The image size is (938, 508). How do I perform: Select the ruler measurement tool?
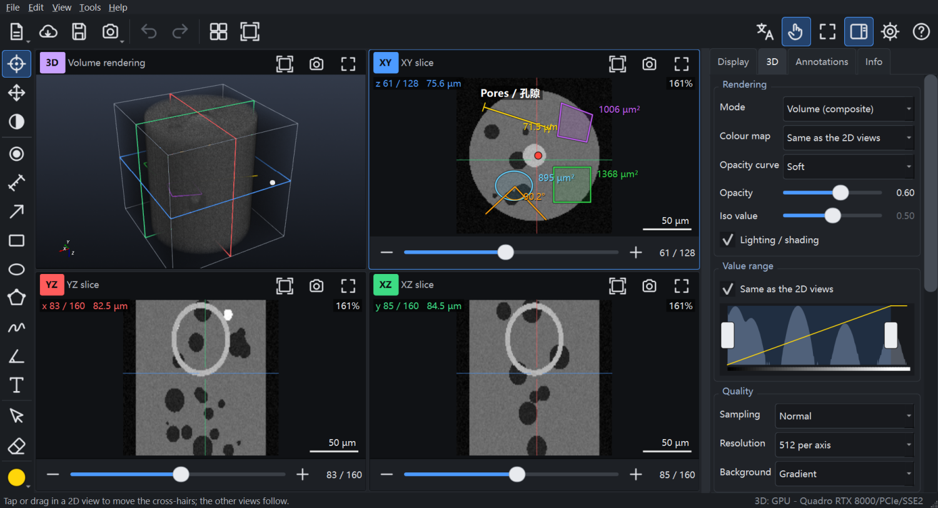[16, 183]
